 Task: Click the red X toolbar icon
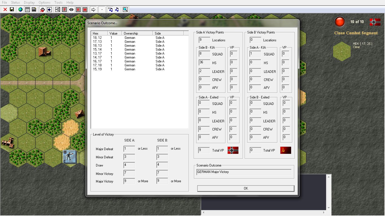(5, 10)
